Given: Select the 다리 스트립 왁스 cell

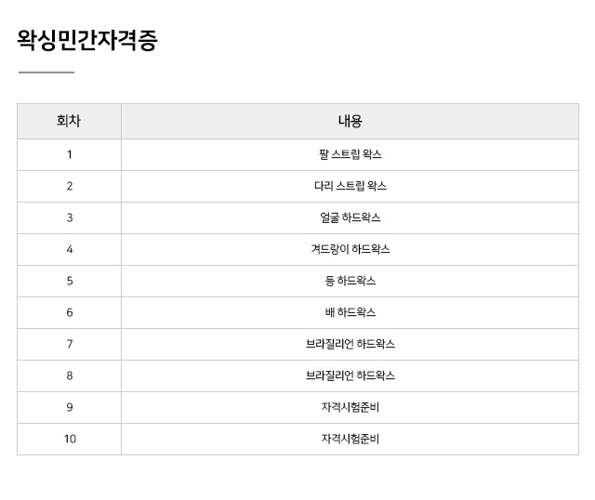Looking at the screenshot, I should 350,186.
